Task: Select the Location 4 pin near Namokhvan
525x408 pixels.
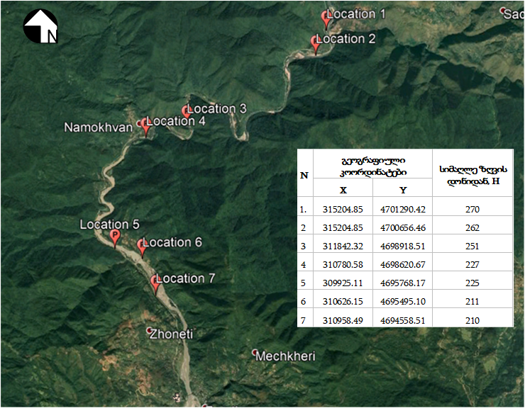Action: (x=145, y=125)
